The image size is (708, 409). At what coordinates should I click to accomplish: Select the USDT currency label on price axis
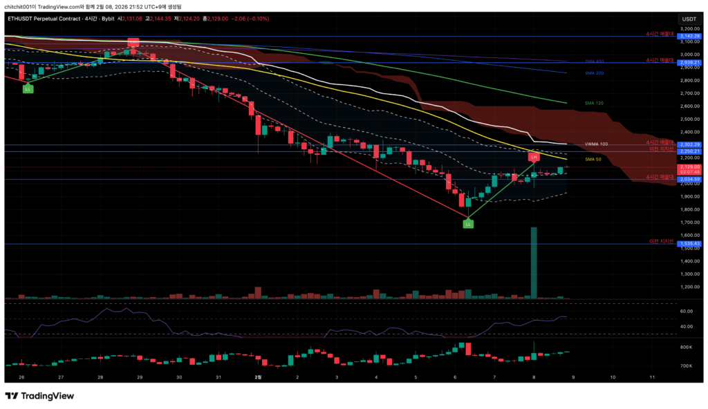689,19
